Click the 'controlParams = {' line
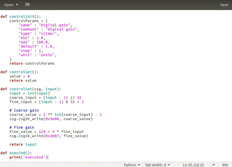Viewport: 232px width, 167px height. coord(29,21)
